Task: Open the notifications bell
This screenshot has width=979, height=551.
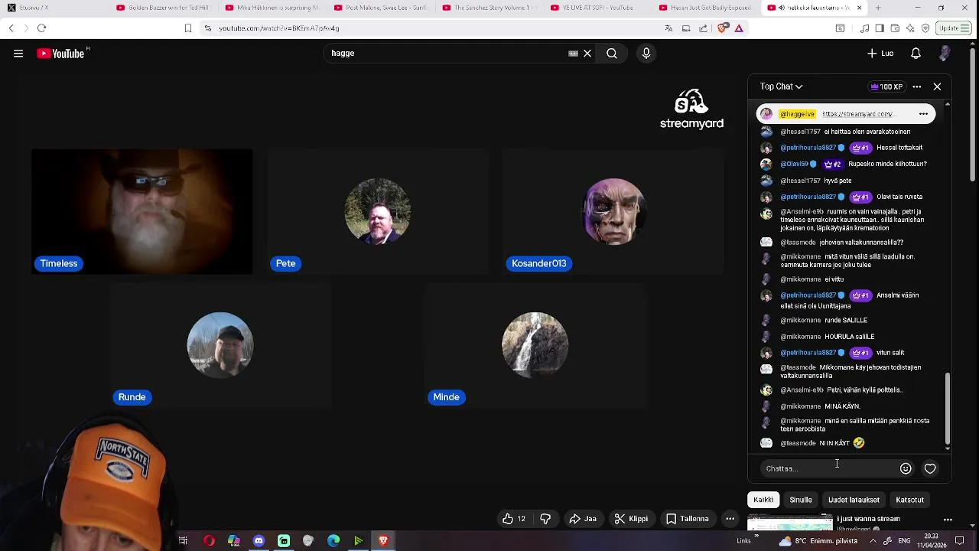Action: pyautogui.click(x=916, y=54)
